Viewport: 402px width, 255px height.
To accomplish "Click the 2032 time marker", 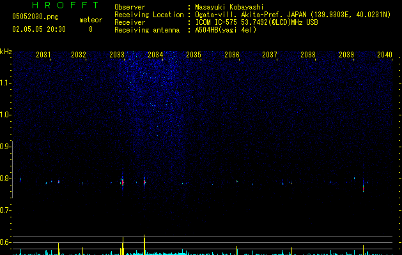I will pyautogui.click(x=79, y=55).
